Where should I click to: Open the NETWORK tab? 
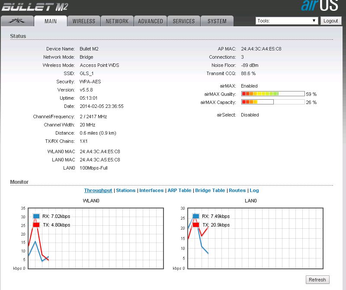[117, 21]
